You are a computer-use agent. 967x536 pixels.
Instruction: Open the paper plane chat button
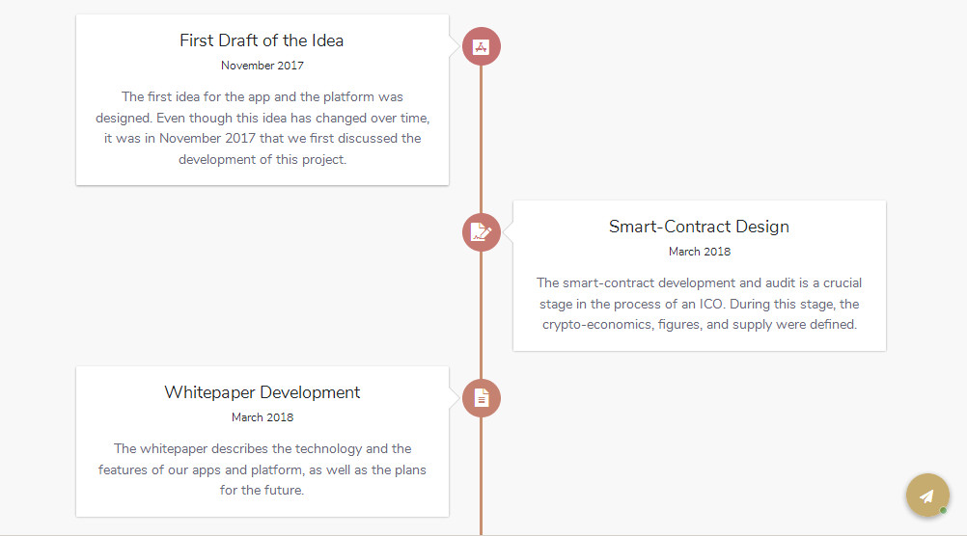tap(926, 496)
